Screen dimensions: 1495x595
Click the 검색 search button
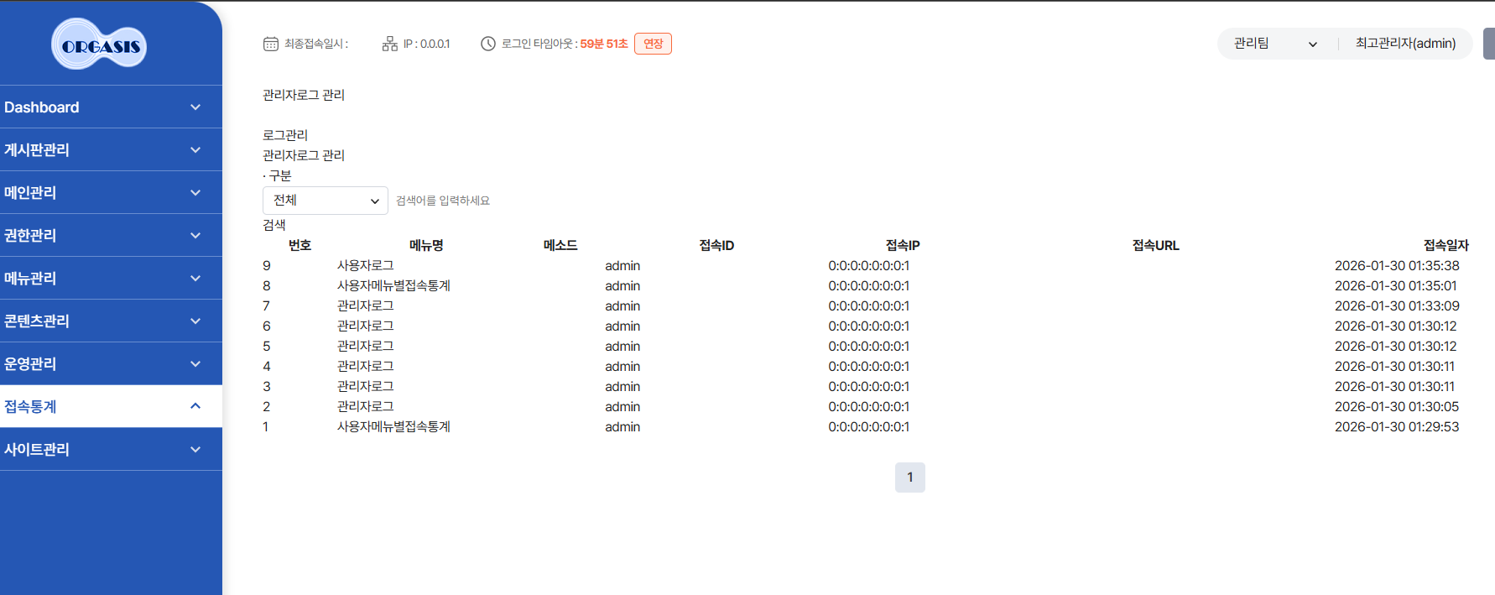pyautogui.click(x=274, y=225)
